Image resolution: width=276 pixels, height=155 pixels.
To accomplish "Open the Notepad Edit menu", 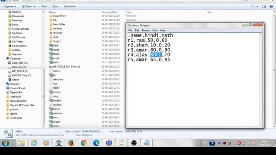I will pos(137,31).
